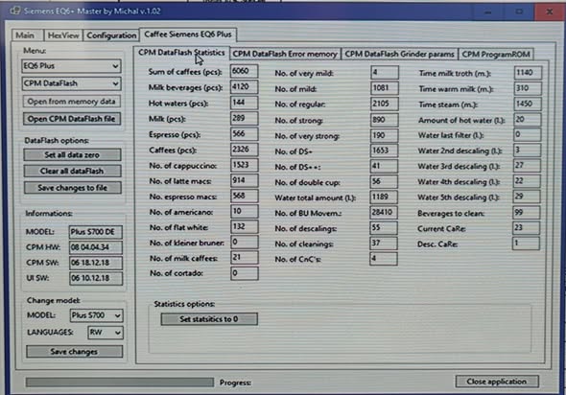566x395 pixels.
Task: Click the No. of descalings field
Action: pyautogui.click(x=384, y=227)
